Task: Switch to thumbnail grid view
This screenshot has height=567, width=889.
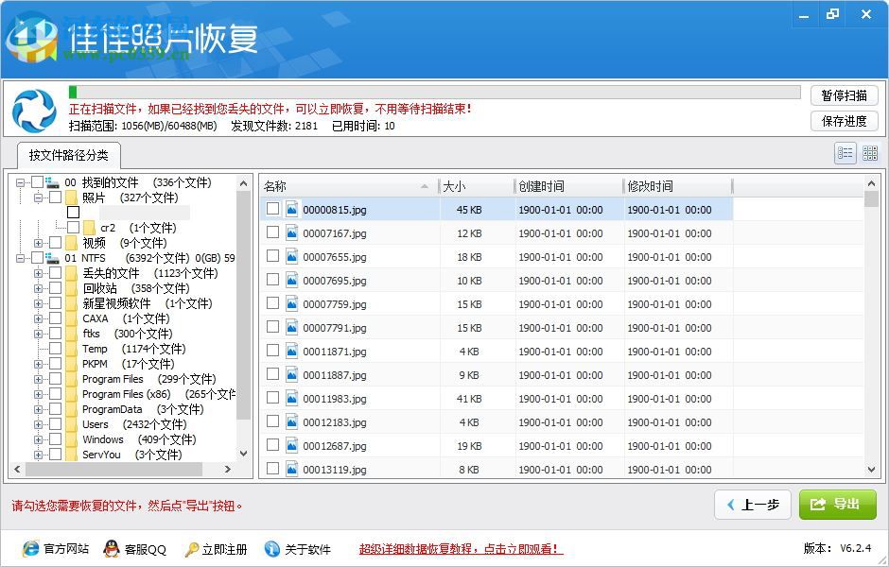Action: (869, 152)
